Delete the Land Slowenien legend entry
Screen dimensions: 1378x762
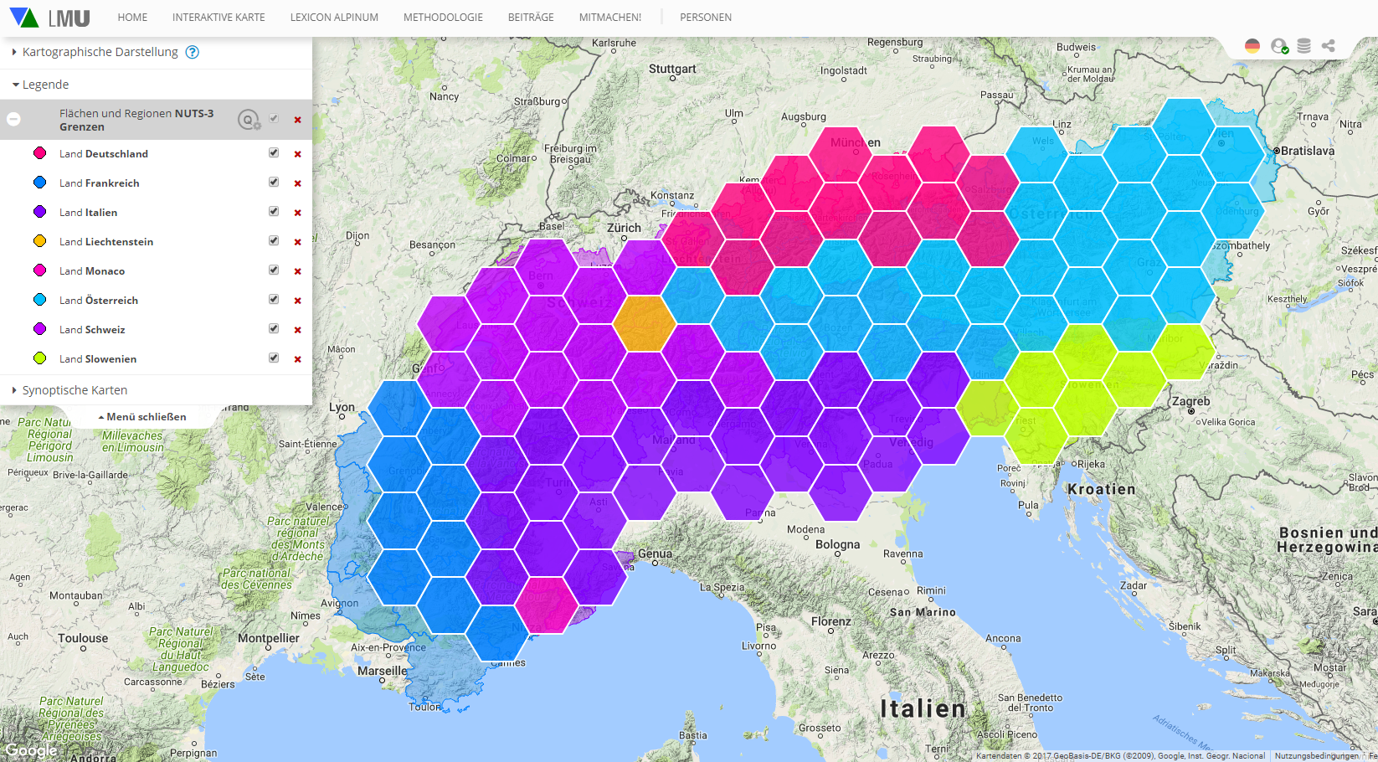tap(297, 359)
